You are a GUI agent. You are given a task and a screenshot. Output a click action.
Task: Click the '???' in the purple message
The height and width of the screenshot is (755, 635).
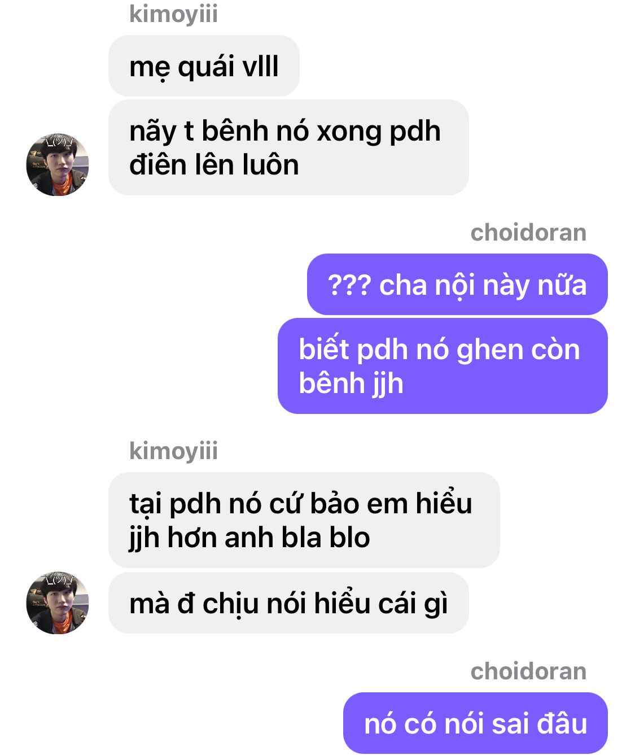pyautogui.click(x=349, y=286)
